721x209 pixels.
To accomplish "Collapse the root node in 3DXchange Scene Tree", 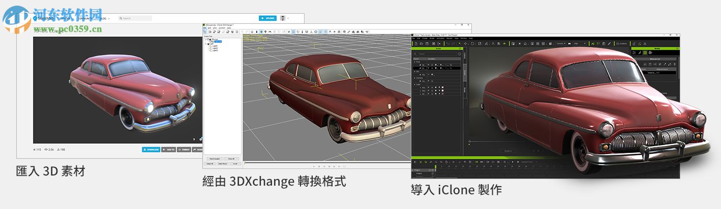I will pyautogui.click(x=205, y=40).
